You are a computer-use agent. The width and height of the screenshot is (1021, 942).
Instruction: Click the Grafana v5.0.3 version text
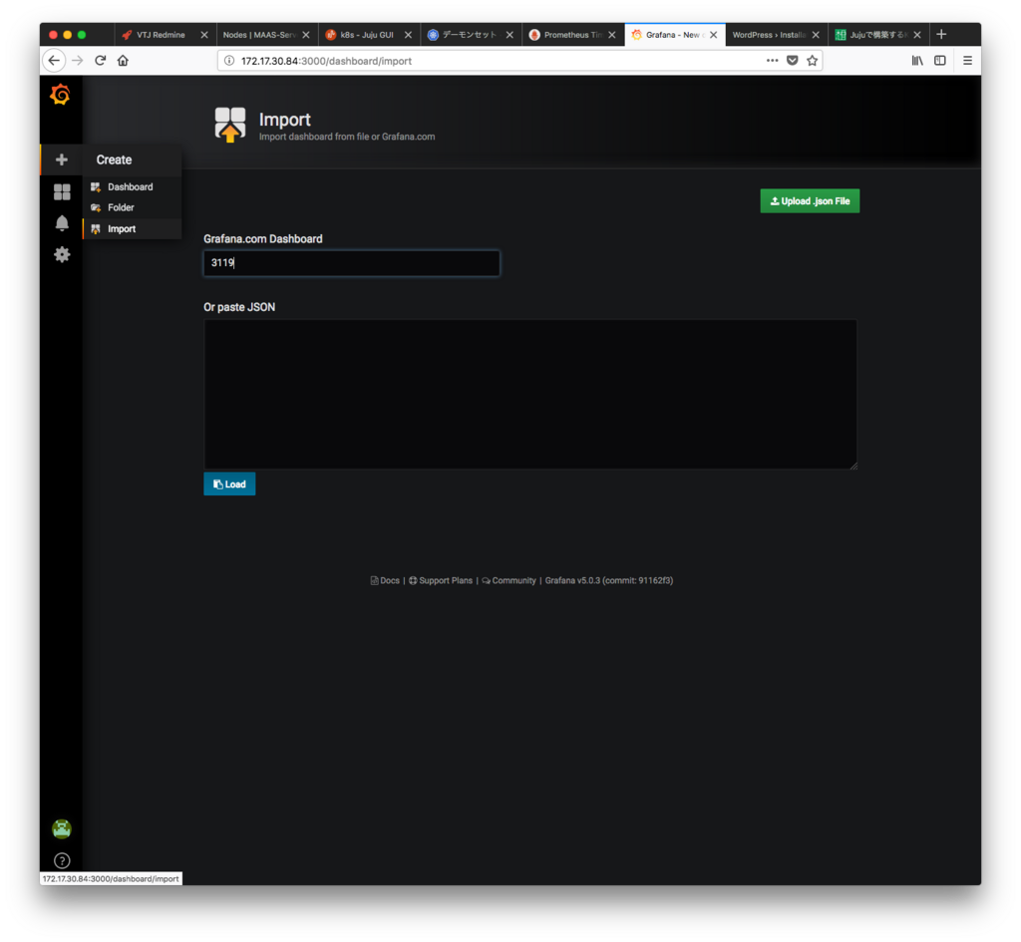(609, 581)
